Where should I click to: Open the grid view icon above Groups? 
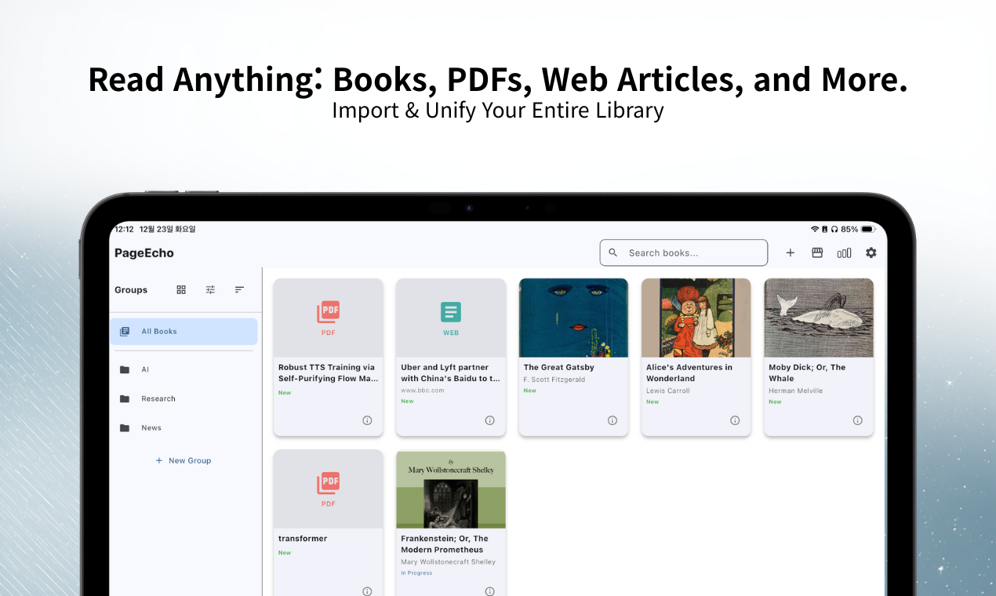[x=181, y=289]
